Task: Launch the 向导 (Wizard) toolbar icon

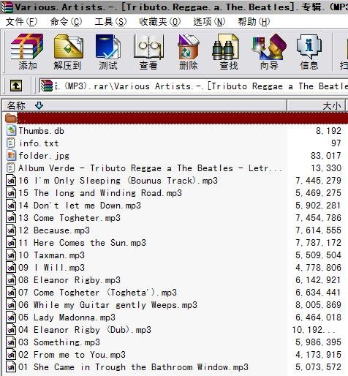Action: pos(269,52)
